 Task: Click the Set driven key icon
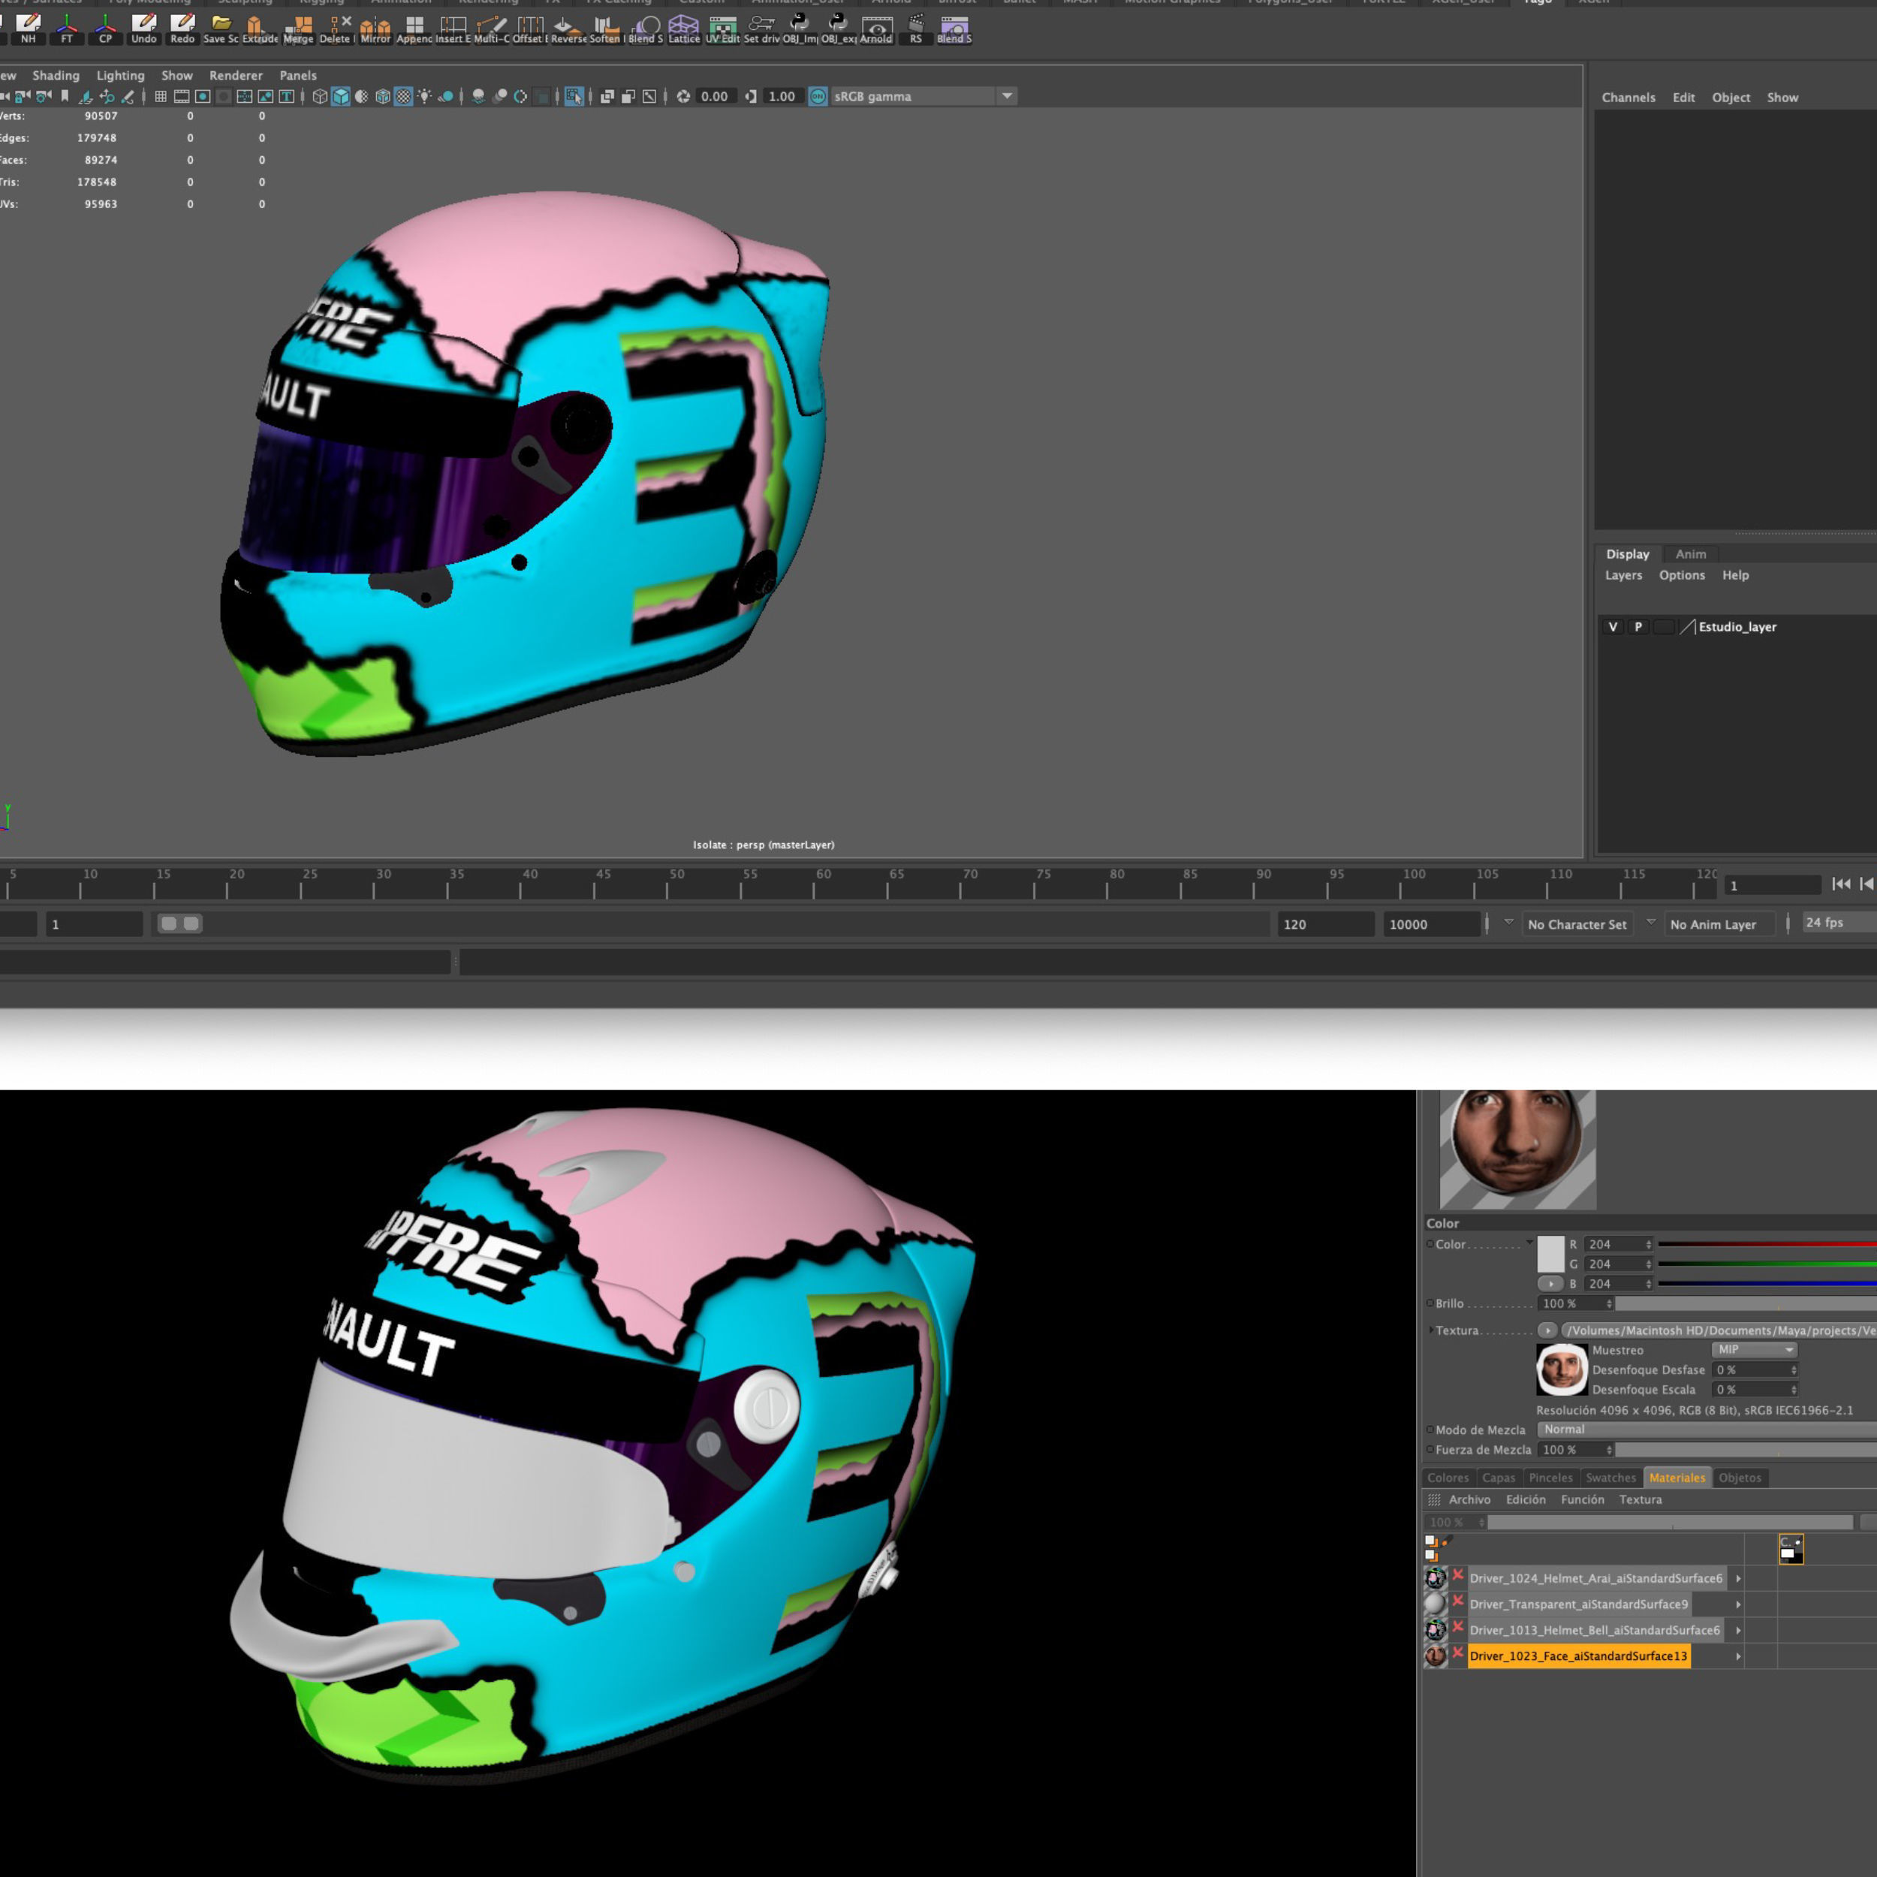pyautogui.click(x=761, y=29)
